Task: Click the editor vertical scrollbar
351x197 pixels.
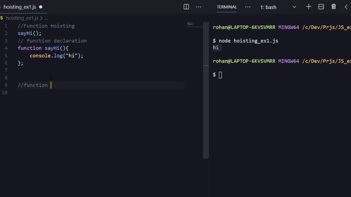Action: click(206, 90)
